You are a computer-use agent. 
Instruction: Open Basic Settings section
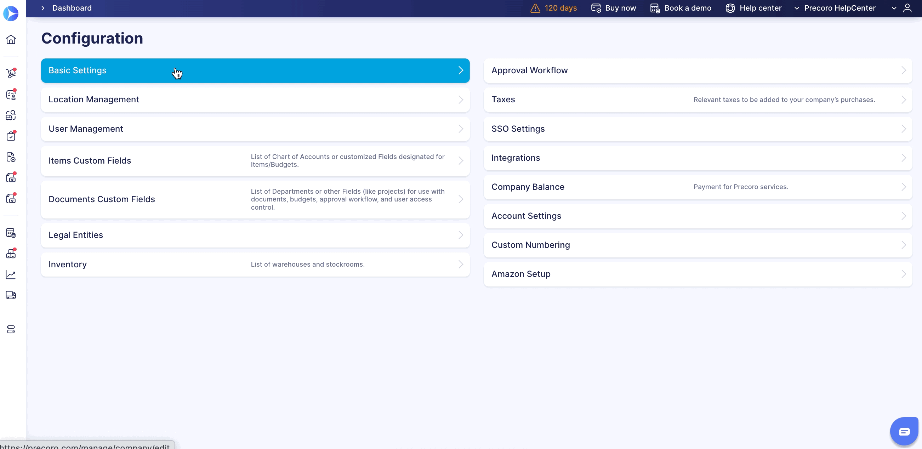[x=255, y=70]
